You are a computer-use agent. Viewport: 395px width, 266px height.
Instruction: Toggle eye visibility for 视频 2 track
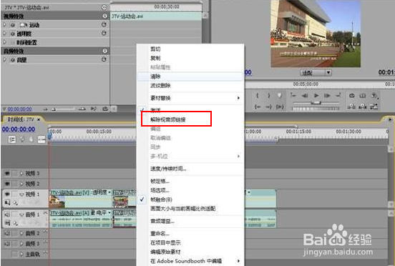(7, 184)
